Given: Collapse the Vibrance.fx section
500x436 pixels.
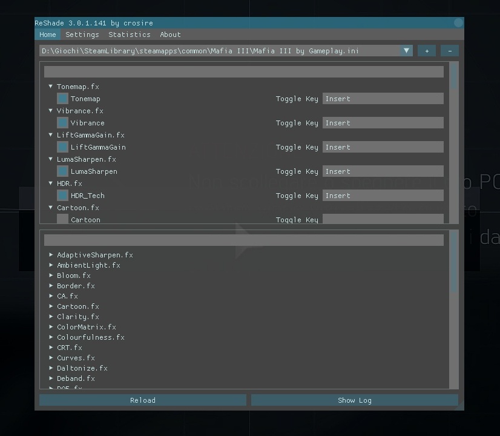Looking at the screenshot, I should click(50, 111).
